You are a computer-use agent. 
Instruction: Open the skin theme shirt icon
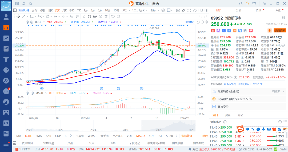click(x=254, y=4)
